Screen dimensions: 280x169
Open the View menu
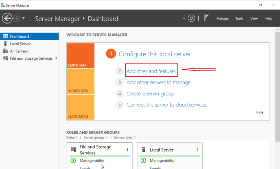pyautogui.click(x=254, y=18)
